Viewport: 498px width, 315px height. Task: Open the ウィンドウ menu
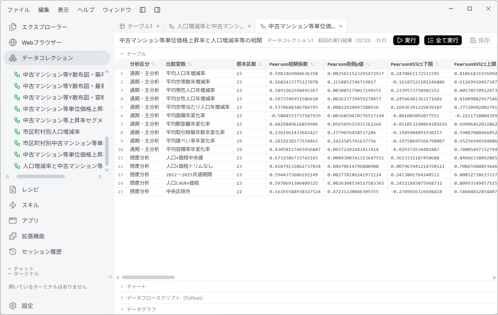[117, 10]
